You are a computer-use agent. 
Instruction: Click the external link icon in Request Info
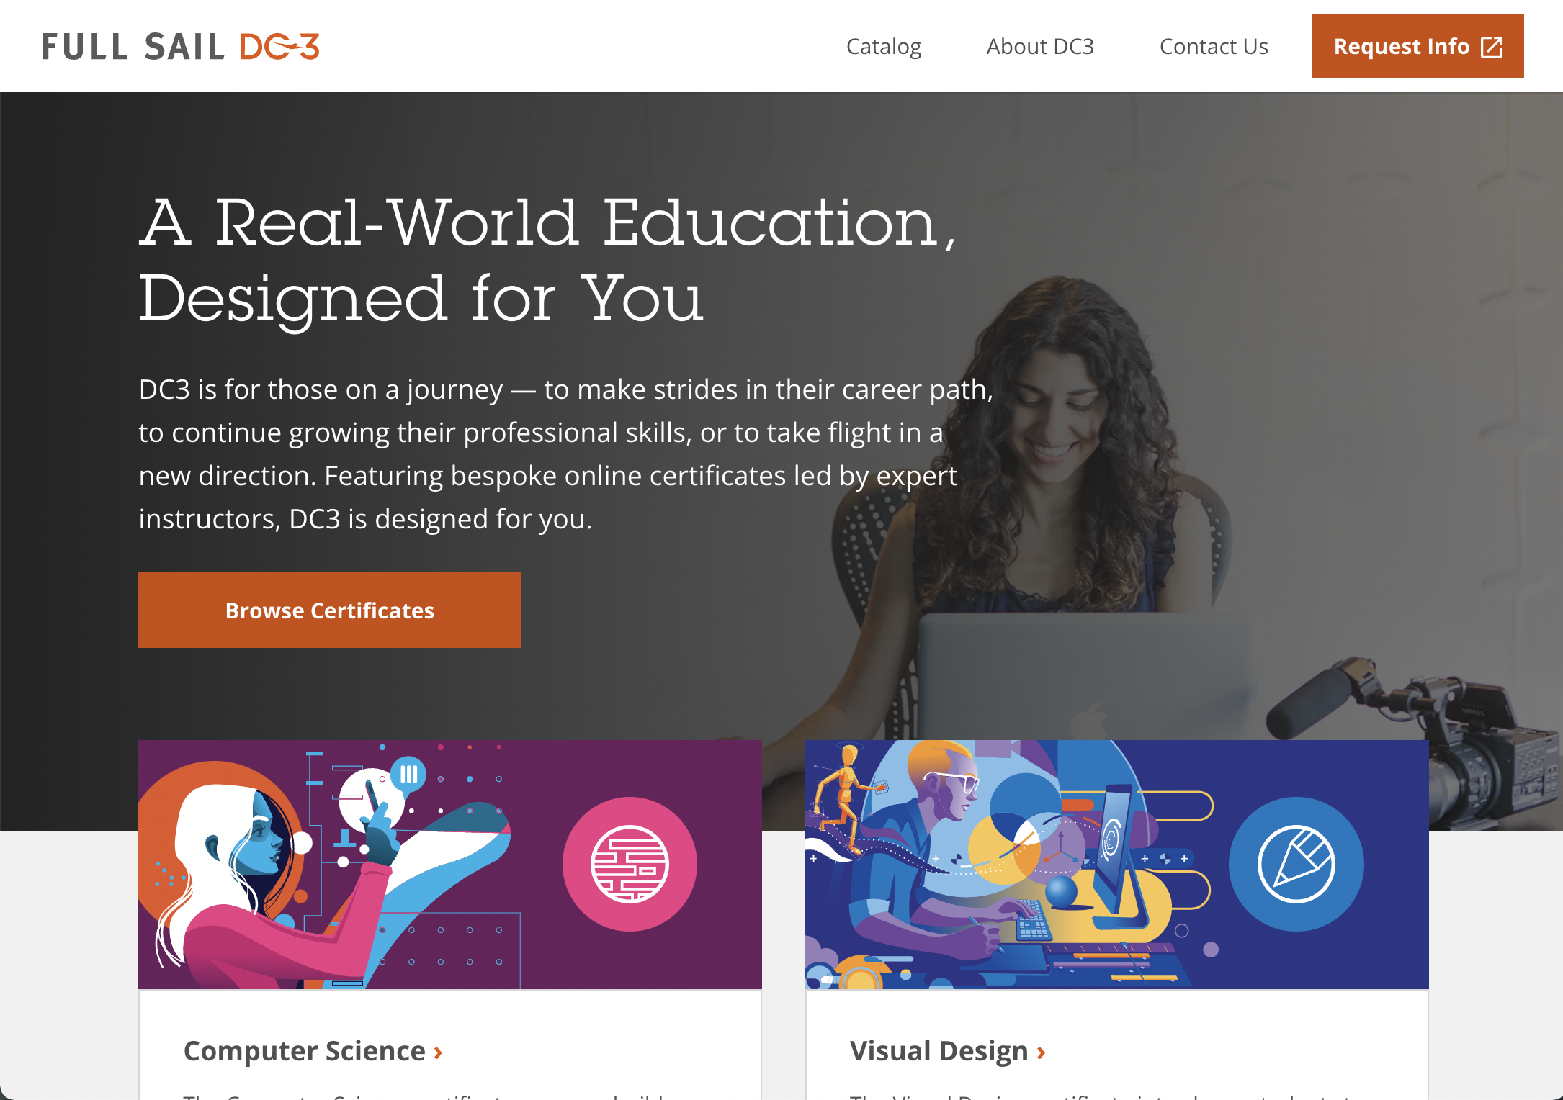[x=1492, y=47]
